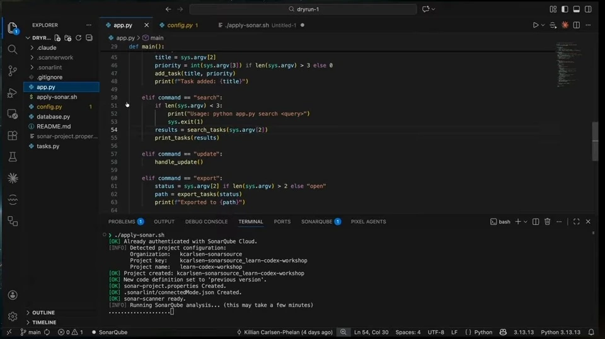This screenshot has height=339, width=605.
Task: Toggle the bottom panel layout
Action: (577, 9)
